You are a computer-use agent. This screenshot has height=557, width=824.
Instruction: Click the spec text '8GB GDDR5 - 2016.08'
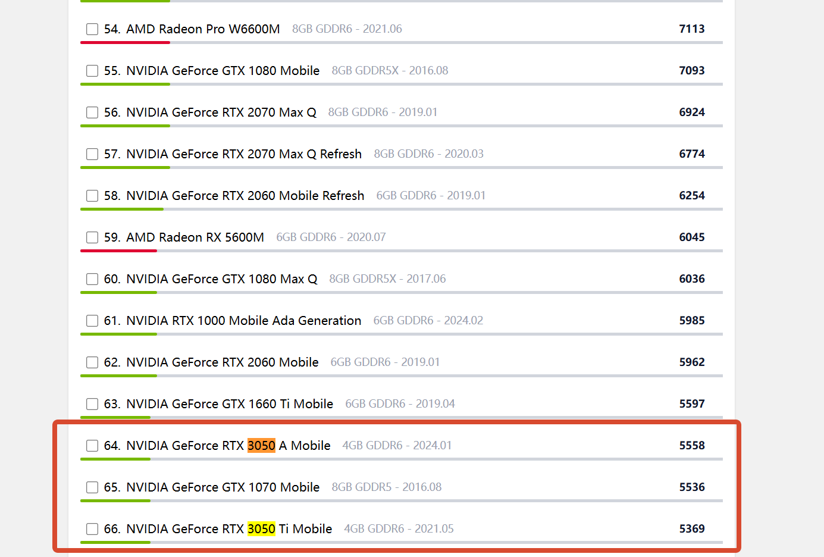pyautogui.click(x=387, y=487)
